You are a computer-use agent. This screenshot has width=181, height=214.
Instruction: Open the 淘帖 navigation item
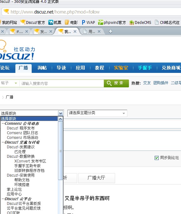(x=42, y=68)
